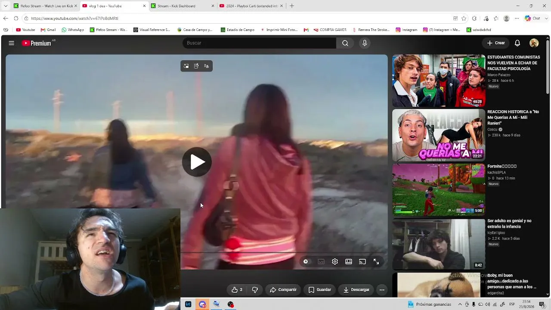This screenshot has width=551, height=310.
Task: Open browser settings and more menu
Action: coord(516,19)
